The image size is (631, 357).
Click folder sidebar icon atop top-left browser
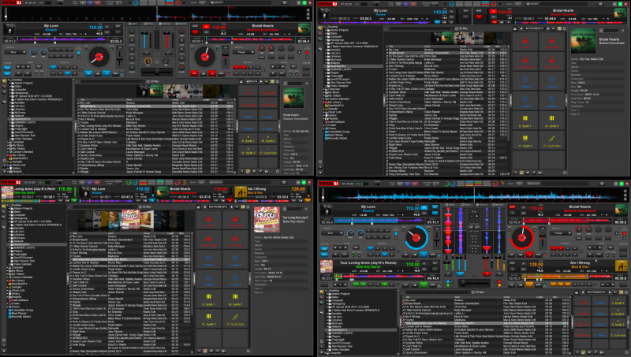[x=5, y=80]
